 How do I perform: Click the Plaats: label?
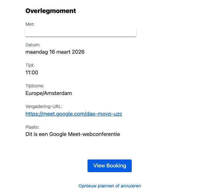tap(32, 127)
